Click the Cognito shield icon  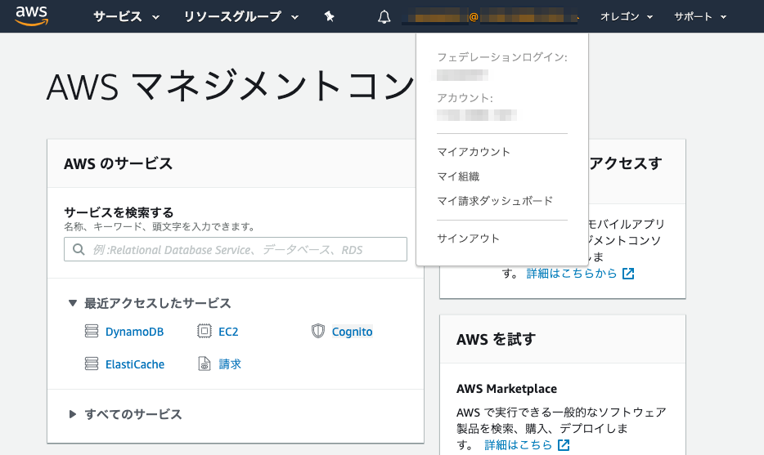pos(317,331)
